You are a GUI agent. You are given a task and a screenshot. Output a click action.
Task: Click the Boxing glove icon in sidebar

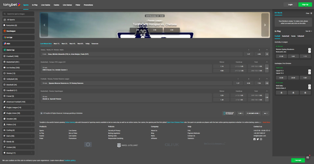tap(4, 153)
